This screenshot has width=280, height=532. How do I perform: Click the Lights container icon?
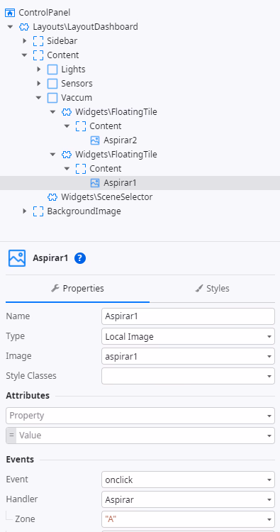coord(52,70)
